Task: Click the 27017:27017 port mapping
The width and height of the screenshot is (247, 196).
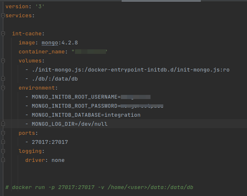Action: pos(50,142)
